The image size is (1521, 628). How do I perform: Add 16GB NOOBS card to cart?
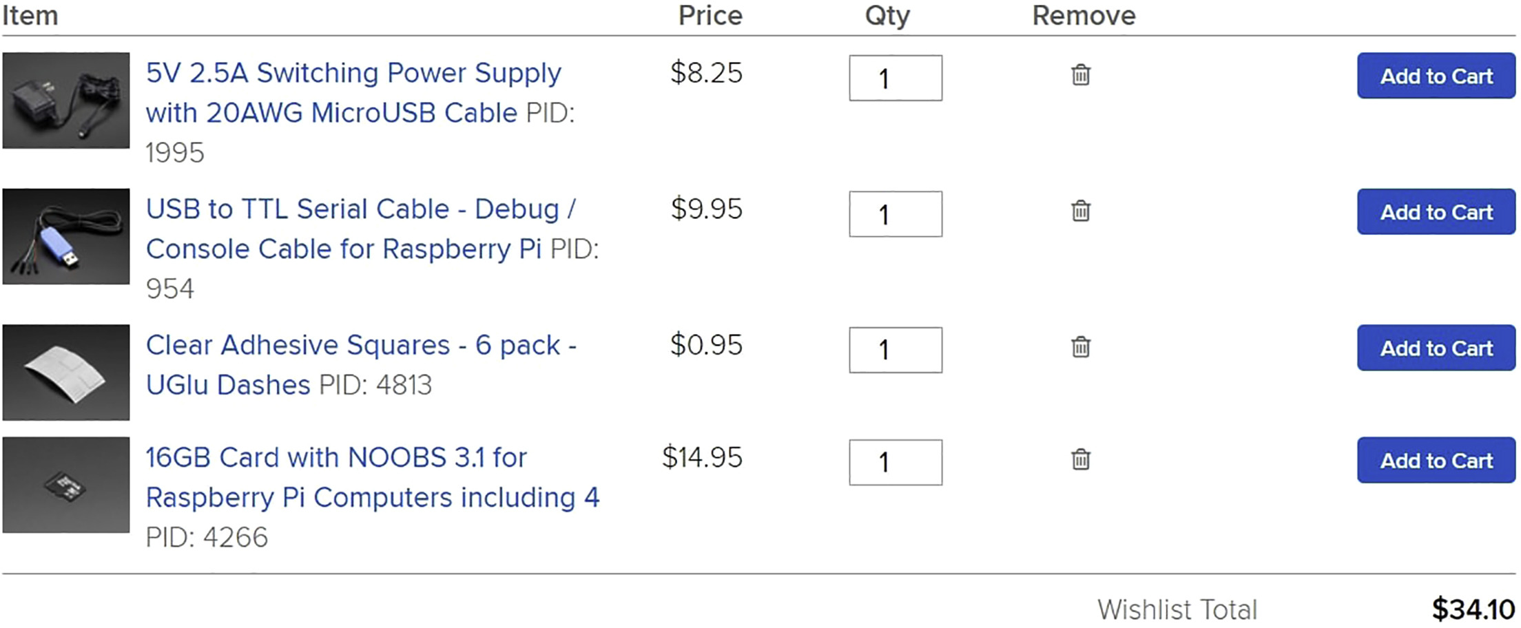tap(1436, 460)
